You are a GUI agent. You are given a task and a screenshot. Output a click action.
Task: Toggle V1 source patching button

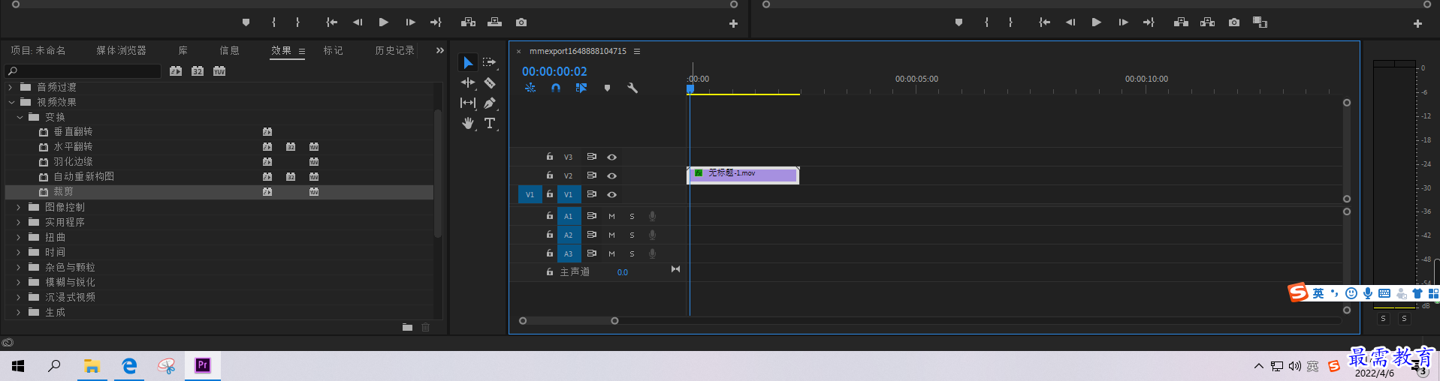coord(530,194)
